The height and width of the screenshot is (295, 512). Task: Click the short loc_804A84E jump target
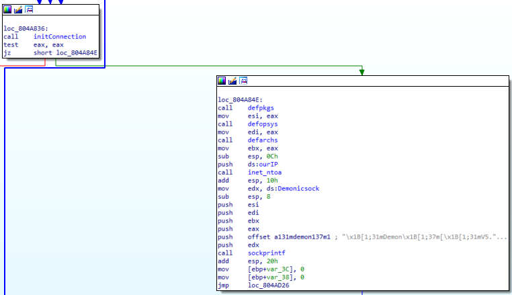pyautogui.click(x=65, y=52)
